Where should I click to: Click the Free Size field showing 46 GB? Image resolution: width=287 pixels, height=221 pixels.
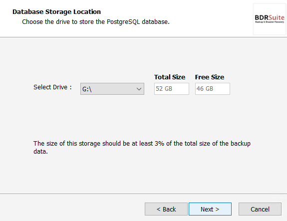coord(213,89)
